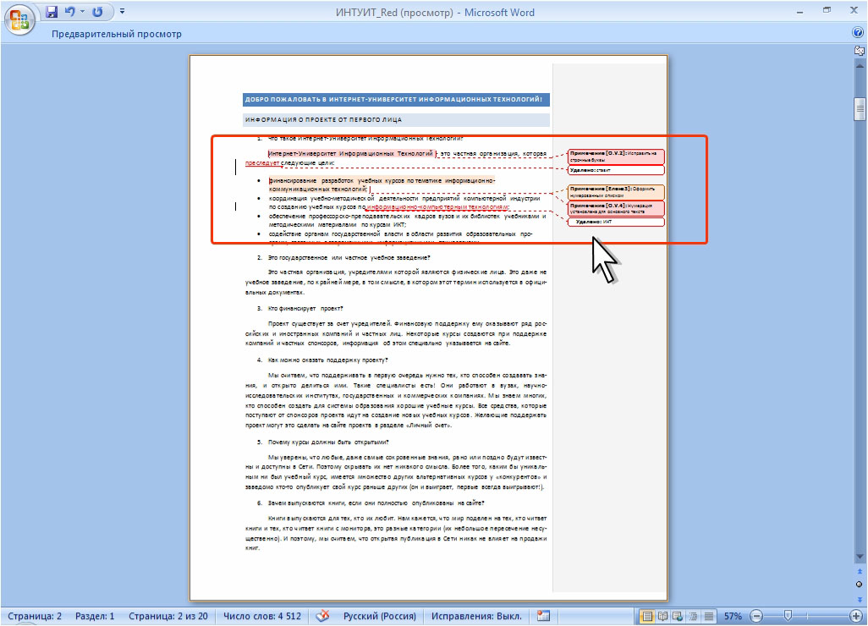Click Страница: 2 из 20 indicator

pos(168,616)
